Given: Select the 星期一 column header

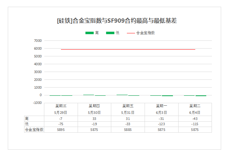Looking at the screenshot, I should pyautogui.click(x=162, y=106).
